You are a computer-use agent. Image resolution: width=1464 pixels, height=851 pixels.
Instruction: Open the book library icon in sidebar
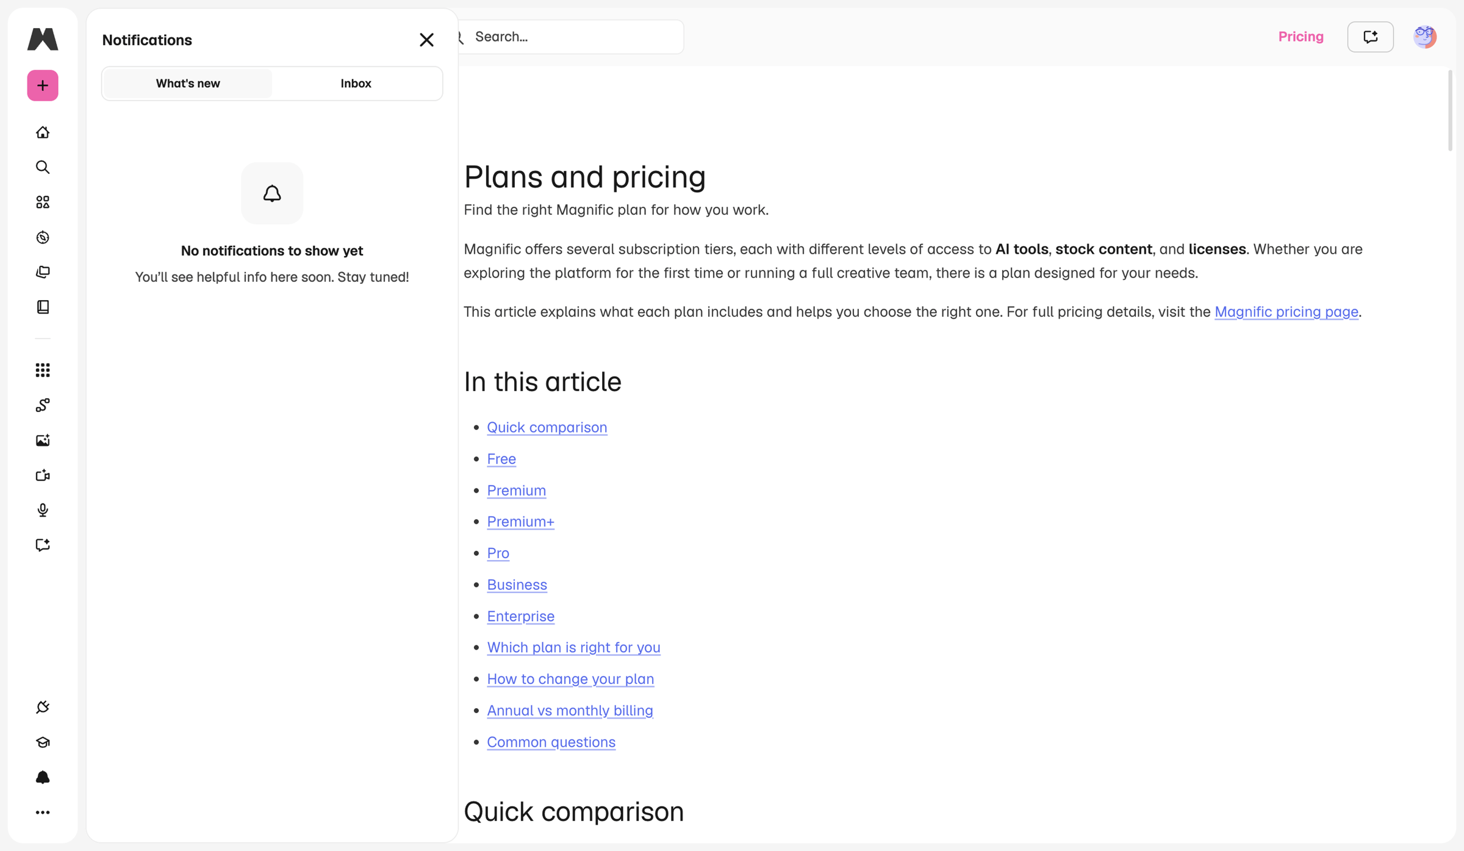pos(43,307)
